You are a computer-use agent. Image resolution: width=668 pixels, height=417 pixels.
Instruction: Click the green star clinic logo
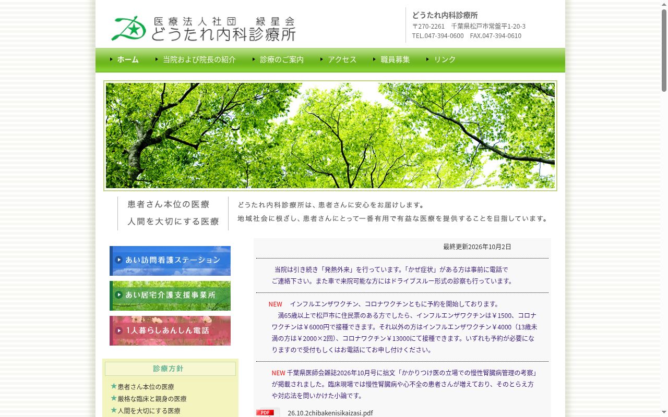click(x=128, y=28)
